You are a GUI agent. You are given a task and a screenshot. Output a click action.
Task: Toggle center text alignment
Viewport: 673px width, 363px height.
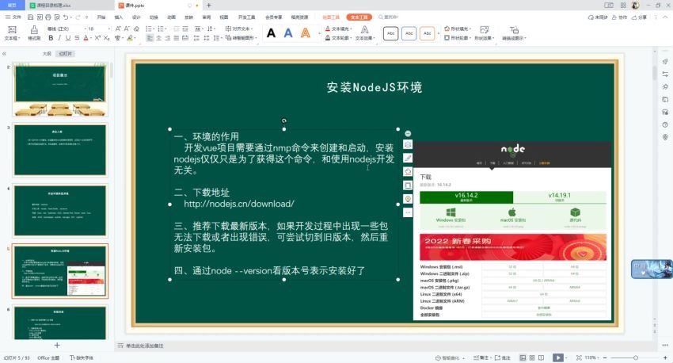159,38
